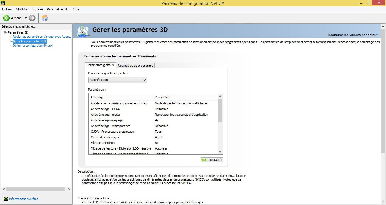The width and height of the screenshot is (386, 205).
Task: Click Restaurer les valeurs par défaut
Action: [x=352, y=35]
